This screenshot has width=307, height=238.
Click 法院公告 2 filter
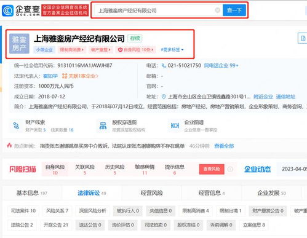[x=22, y=225]
